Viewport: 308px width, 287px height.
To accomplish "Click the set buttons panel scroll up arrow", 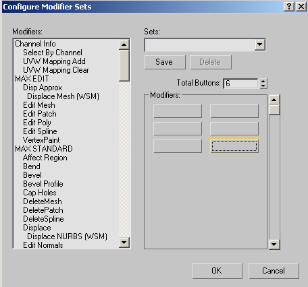I will coord(274,100).
